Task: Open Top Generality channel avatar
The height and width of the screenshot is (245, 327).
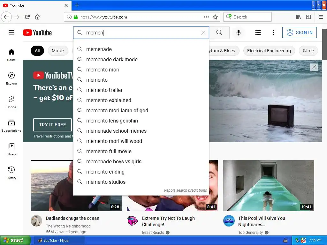Action: [229, 221]
